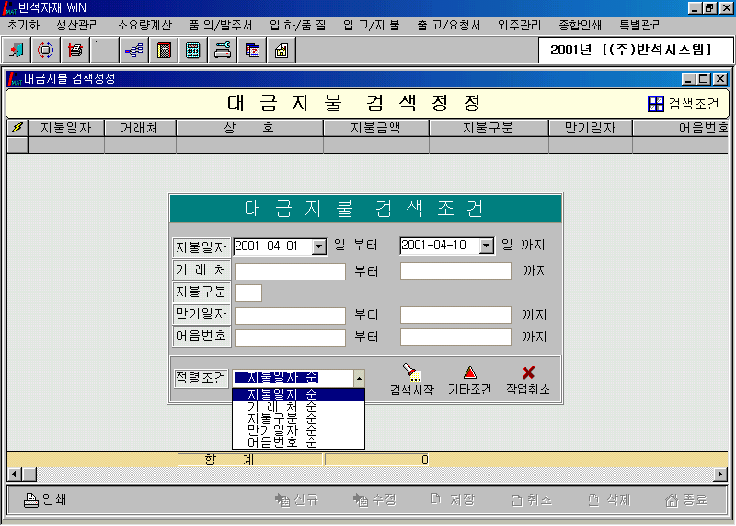736x526 pixels.
Task: Open the 특별관리 menu
Action: click(640, 26)
